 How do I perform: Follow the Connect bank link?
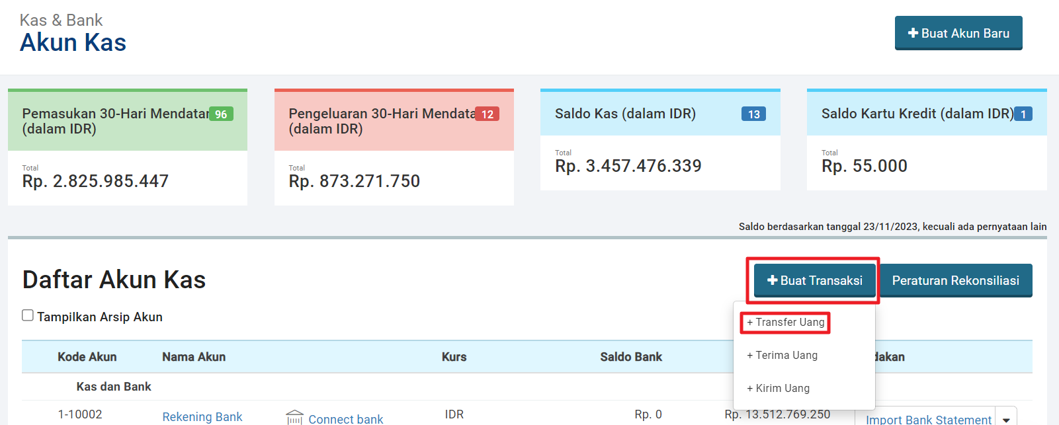click(x=345, y=419)
